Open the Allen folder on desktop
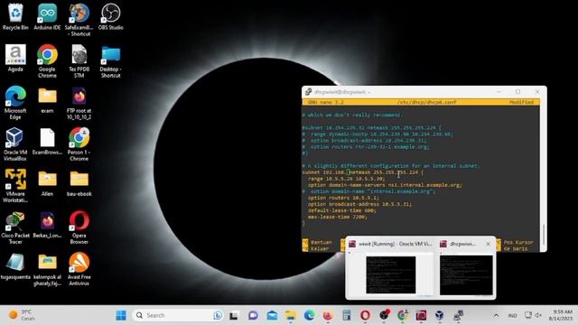Image resolution: width=578 pixels, height=325 pixels. (x=47, y=183)
